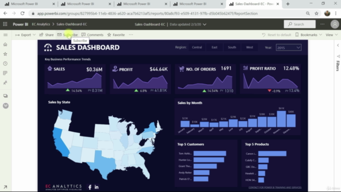Select the Central region filter
Image resolution: width=341 pixels, height=192 pixels.
197,47
